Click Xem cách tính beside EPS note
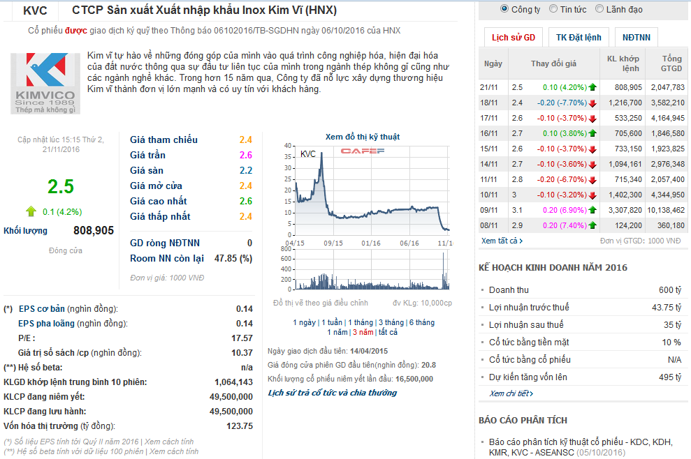Viewport: 691px width, 459px height. tap(169, 442)
